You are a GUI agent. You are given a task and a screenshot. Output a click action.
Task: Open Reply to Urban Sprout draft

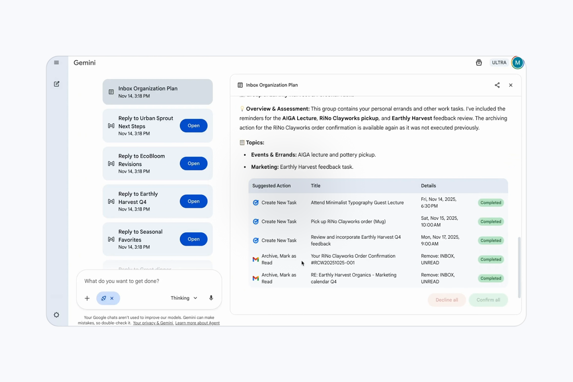[193, 126]
